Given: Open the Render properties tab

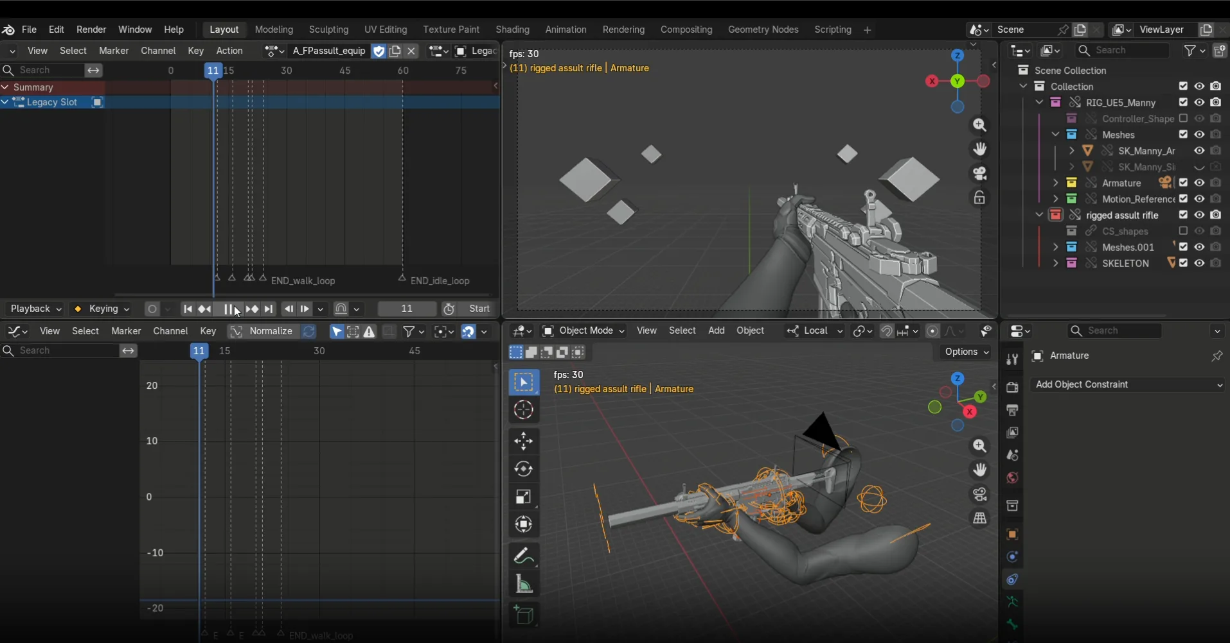Looking at the screenshot, I should (x=1012, y=387).
